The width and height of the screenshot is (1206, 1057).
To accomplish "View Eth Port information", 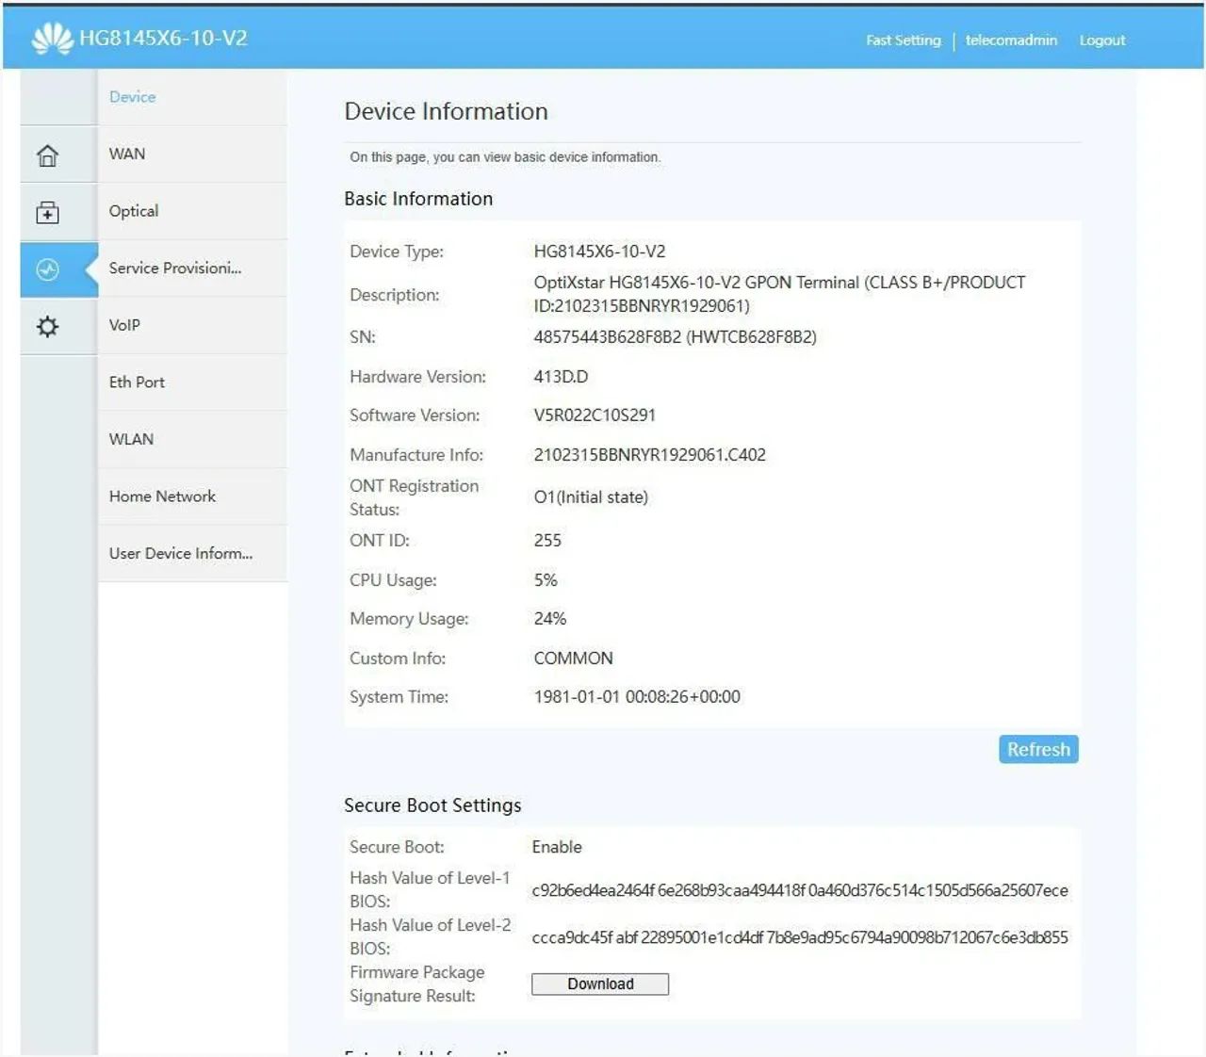I will 137,382.
